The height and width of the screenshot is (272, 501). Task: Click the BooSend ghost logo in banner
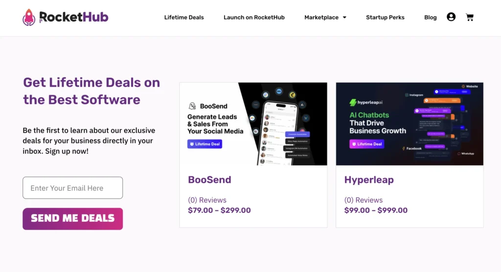[x=192, y=106]
